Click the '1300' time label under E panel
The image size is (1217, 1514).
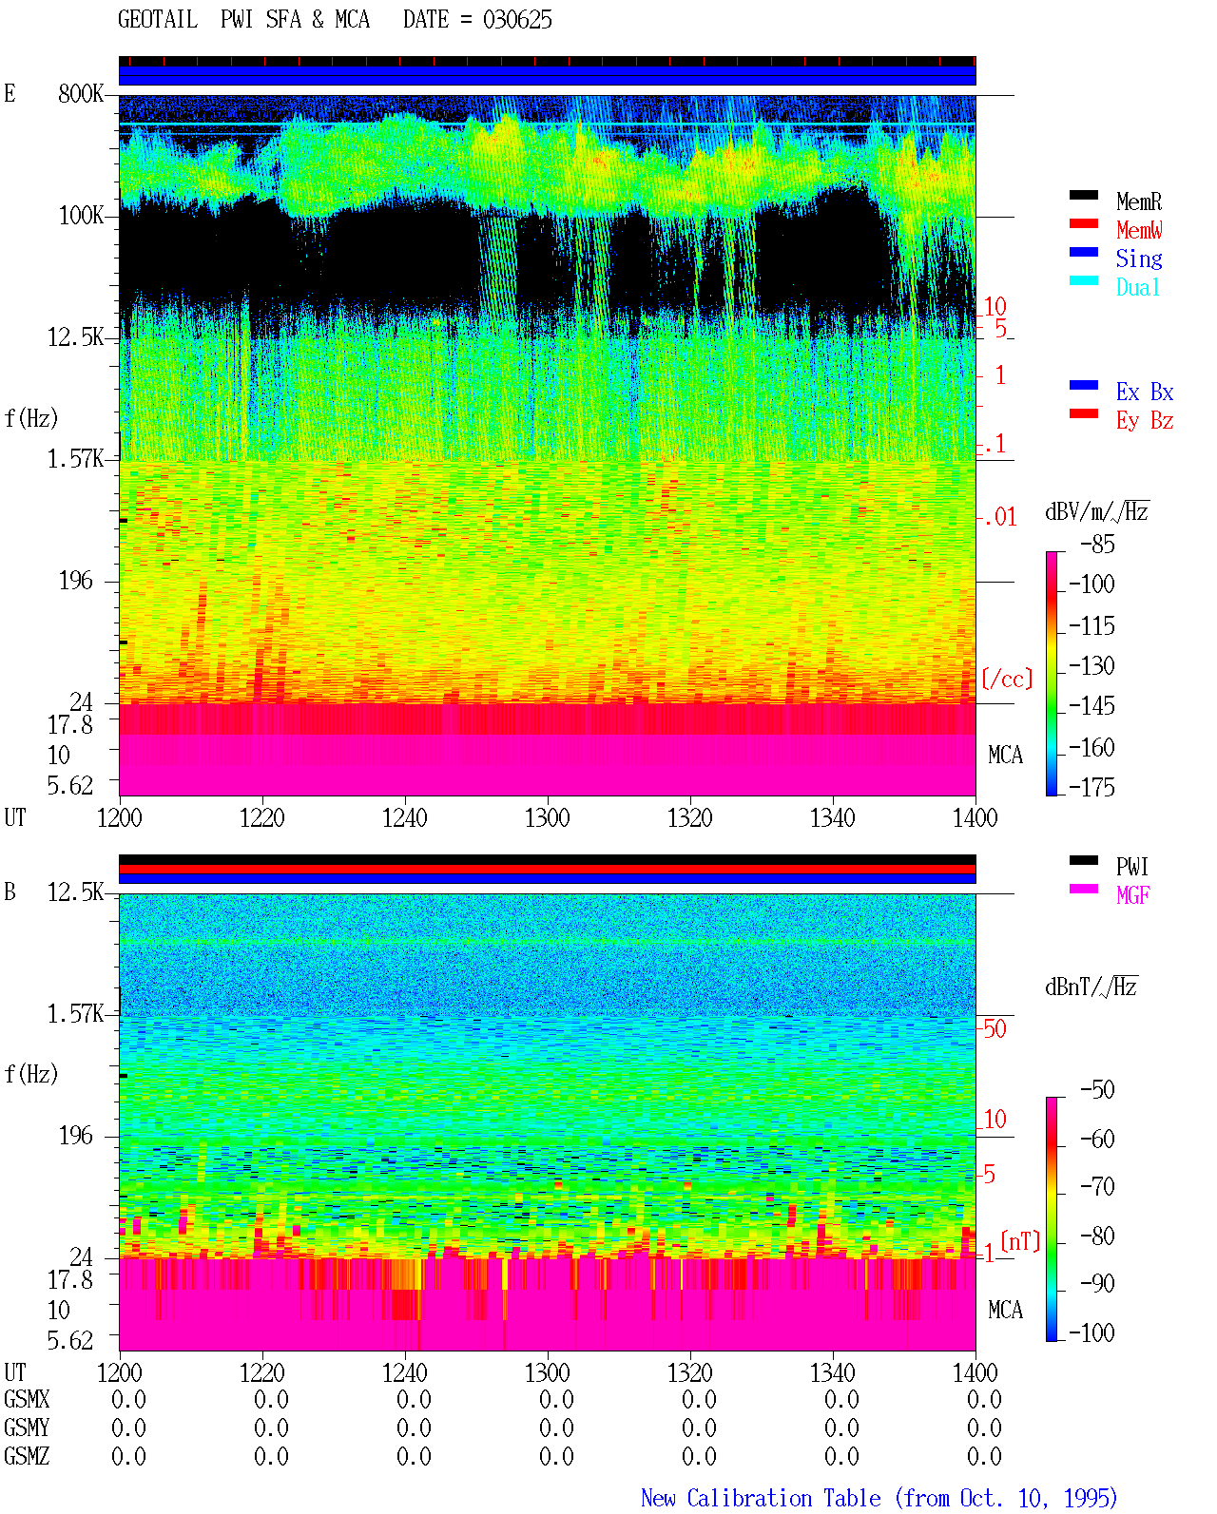coord(548,818)
